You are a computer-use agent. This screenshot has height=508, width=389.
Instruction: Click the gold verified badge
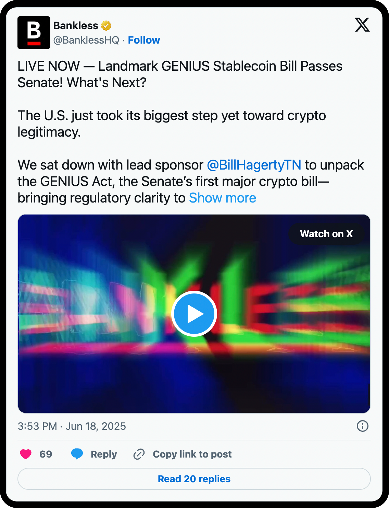[106, 26]
